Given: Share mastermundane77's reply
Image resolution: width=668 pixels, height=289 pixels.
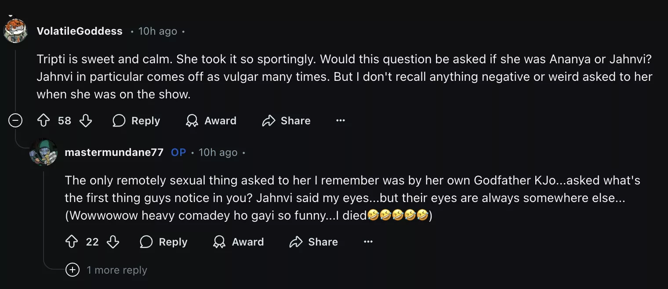Looking at the screenshot, I should click(x=313, y=242).
